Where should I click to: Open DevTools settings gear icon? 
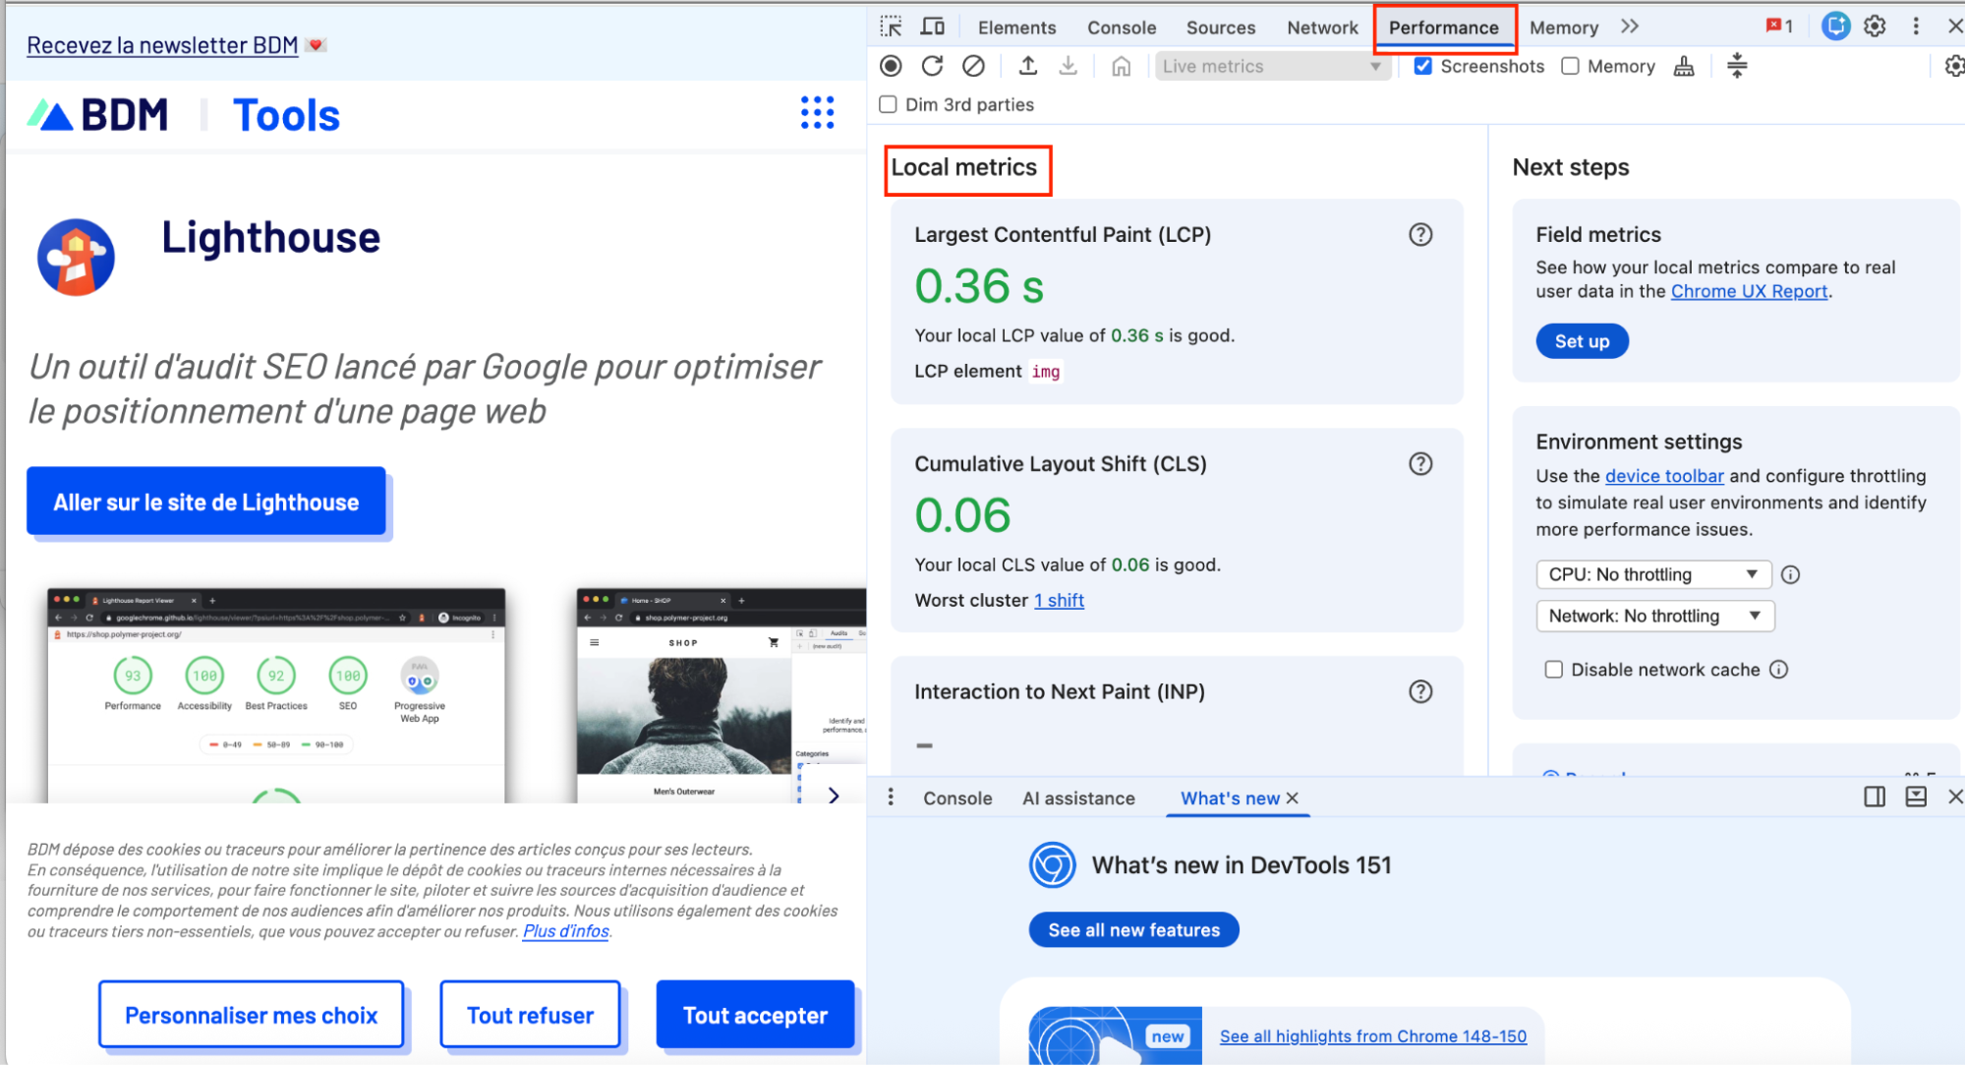1875,27
